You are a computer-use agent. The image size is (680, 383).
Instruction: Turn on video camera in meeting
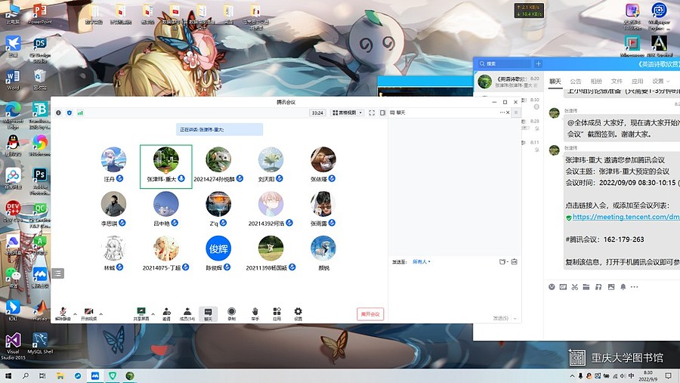88,314
